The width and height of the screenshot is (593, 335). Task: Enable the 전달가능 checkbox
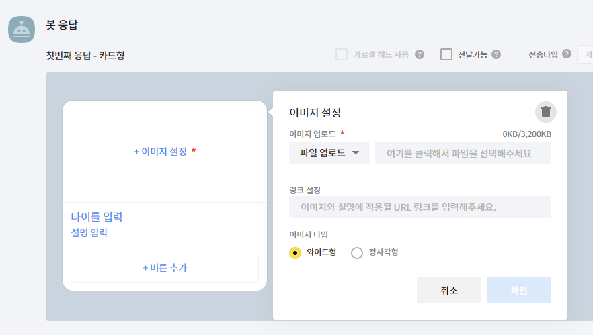point(446,54)
